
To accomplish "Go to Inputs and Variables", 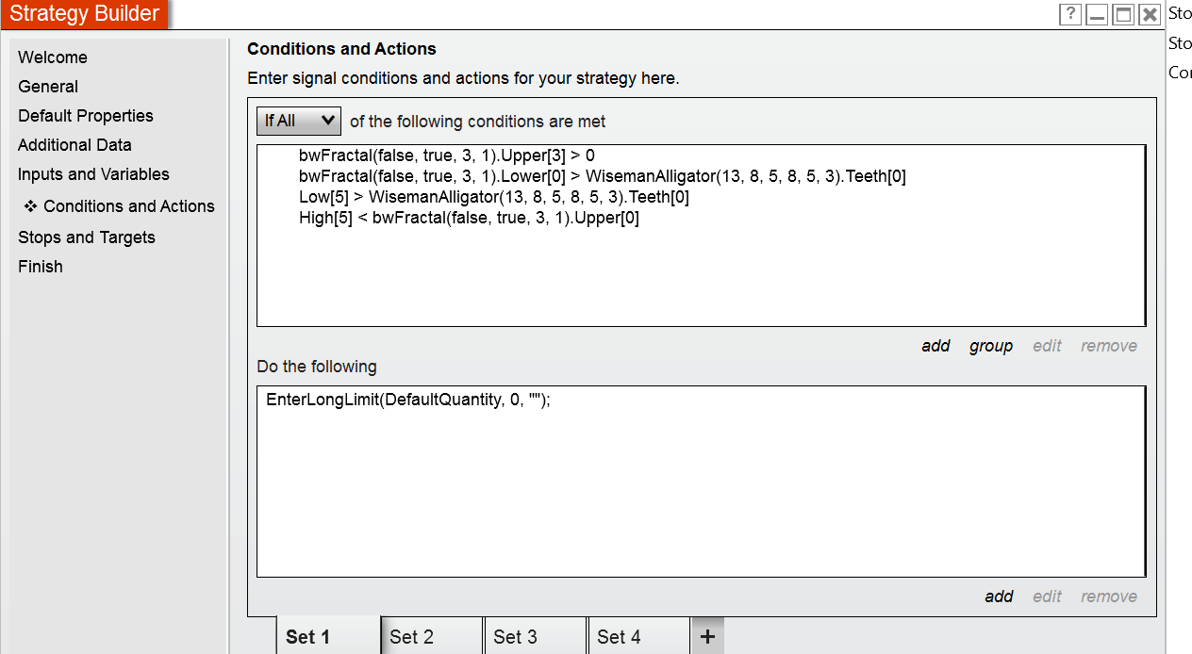I will point(93,174).
